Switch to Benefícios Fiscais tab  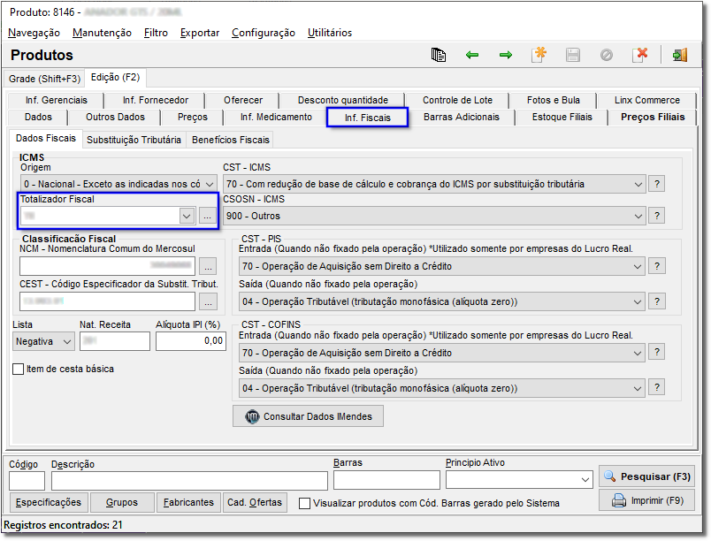click(230, 140)
